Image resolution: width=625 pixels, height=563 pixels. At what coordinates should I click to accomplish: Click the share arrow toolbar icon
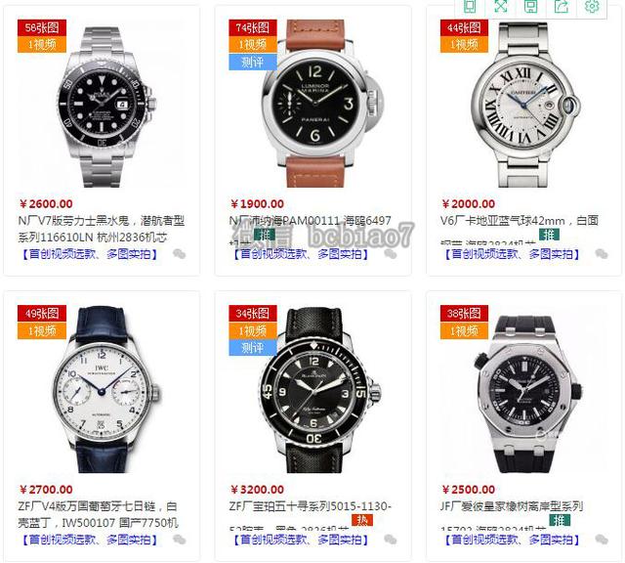point(562,6)
